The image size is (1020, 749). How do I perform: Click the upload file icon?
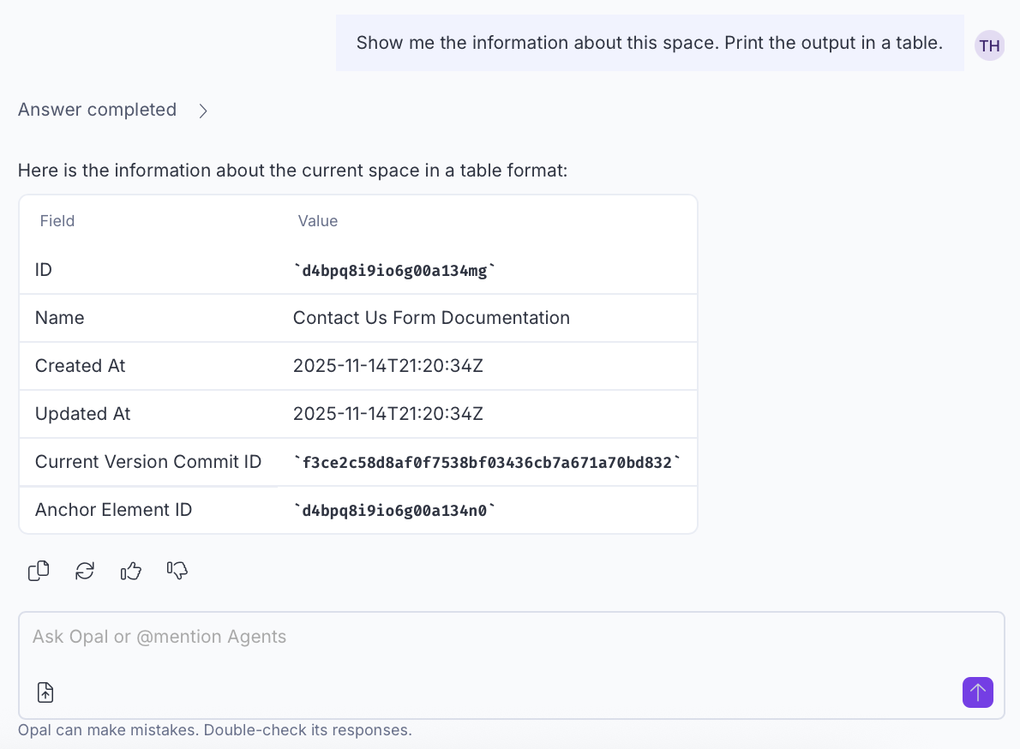pos(45,692)
